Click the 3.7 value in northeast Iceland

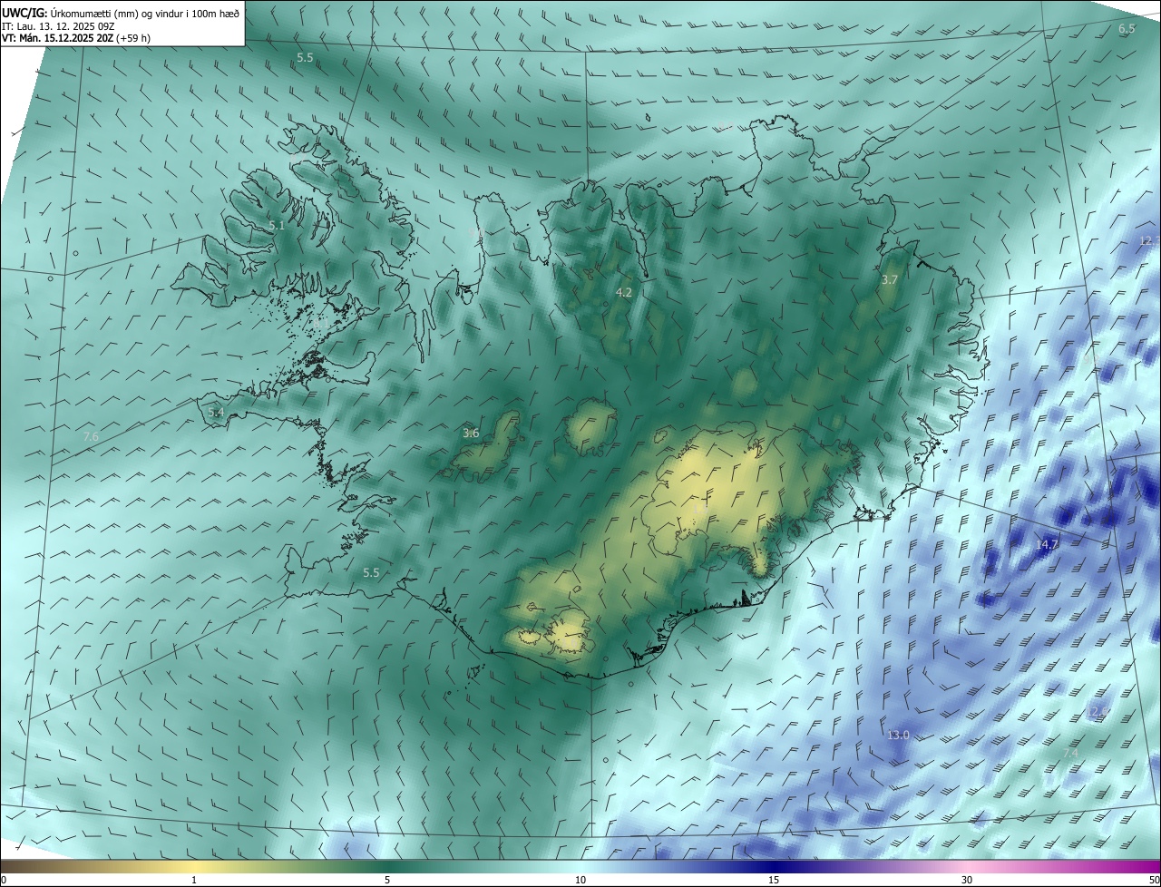click(x=889, y=280)
